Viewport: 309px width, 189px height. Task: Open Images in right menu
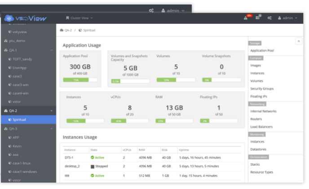point(256,65)
